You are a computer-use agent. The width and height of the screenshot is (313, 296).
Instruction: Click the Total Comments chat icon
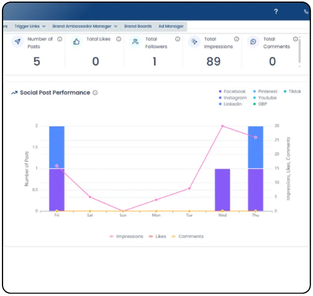(x=253, y=41)
